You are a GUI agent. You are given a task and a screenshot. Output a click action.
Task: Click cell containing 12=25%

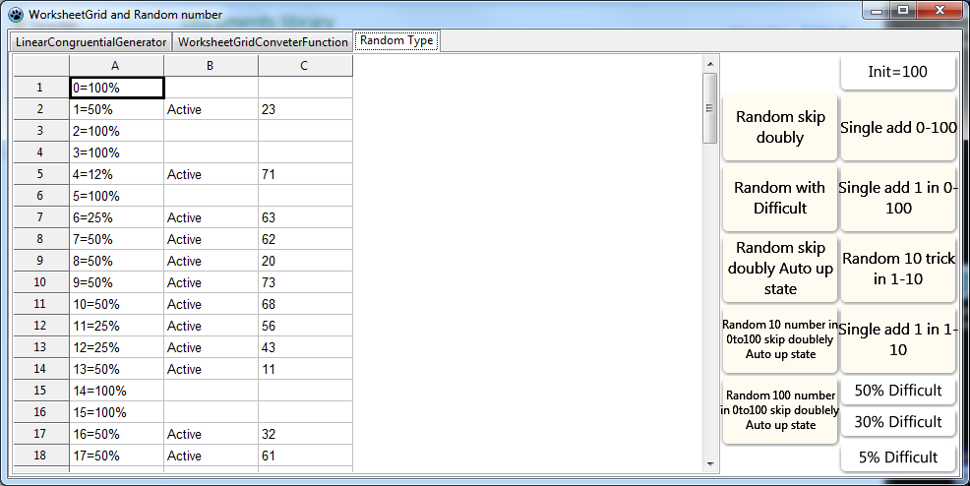point(117,347)
